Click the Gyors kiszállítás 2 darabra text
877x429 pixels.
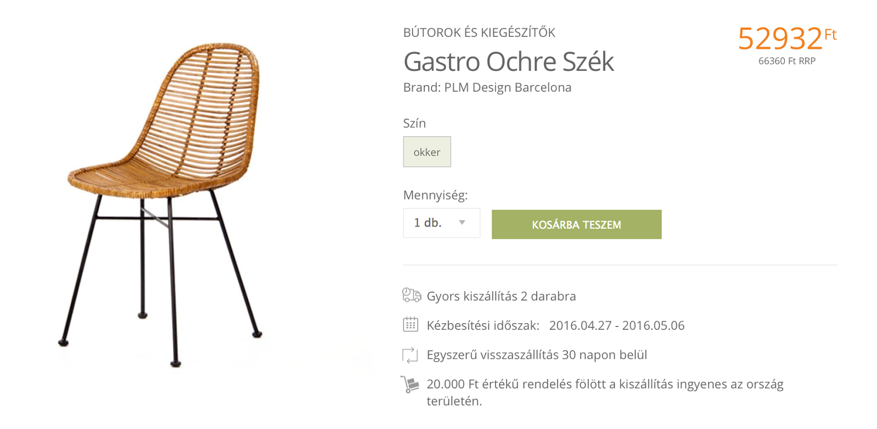502,296
